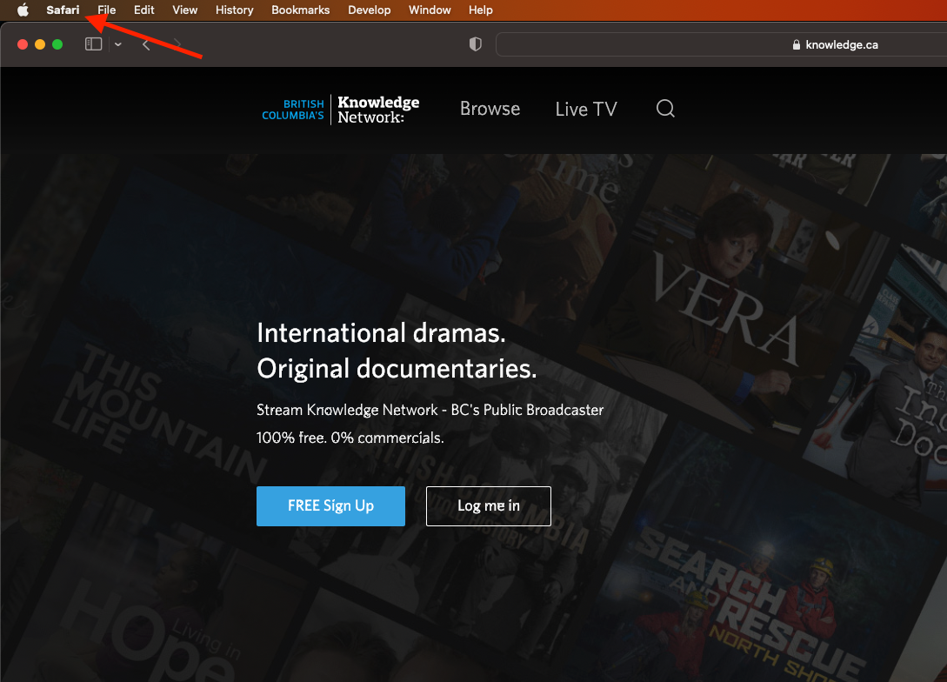Go back with the back arrow
The image size is (947, 682).
(146, 44)
